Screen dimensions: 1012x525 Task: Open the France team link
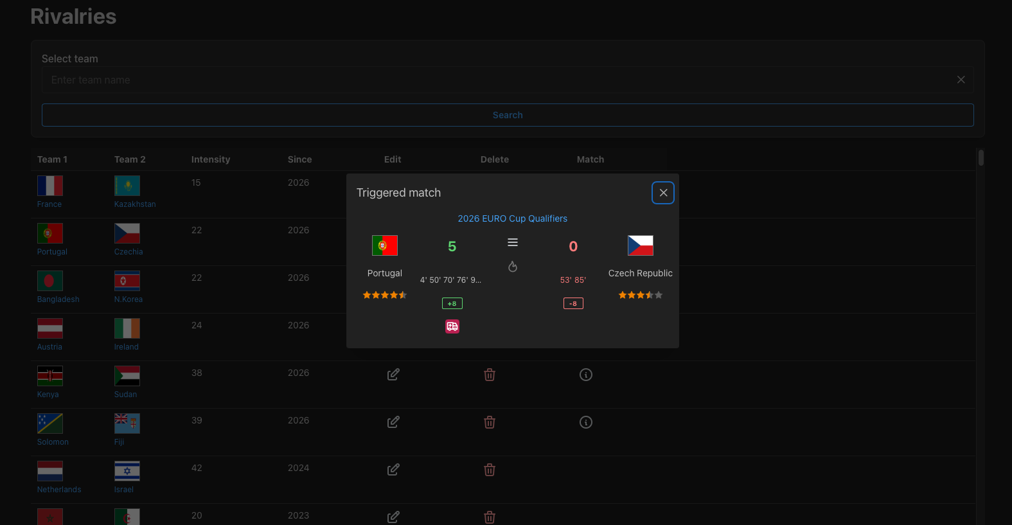49,204
